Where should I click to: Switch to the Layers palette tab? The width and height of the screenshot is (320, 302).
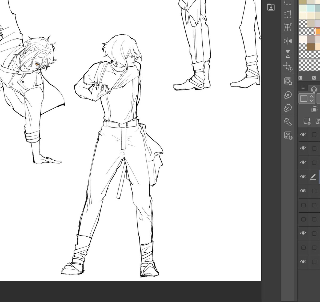pyautogui.click(x=314, y=89)
